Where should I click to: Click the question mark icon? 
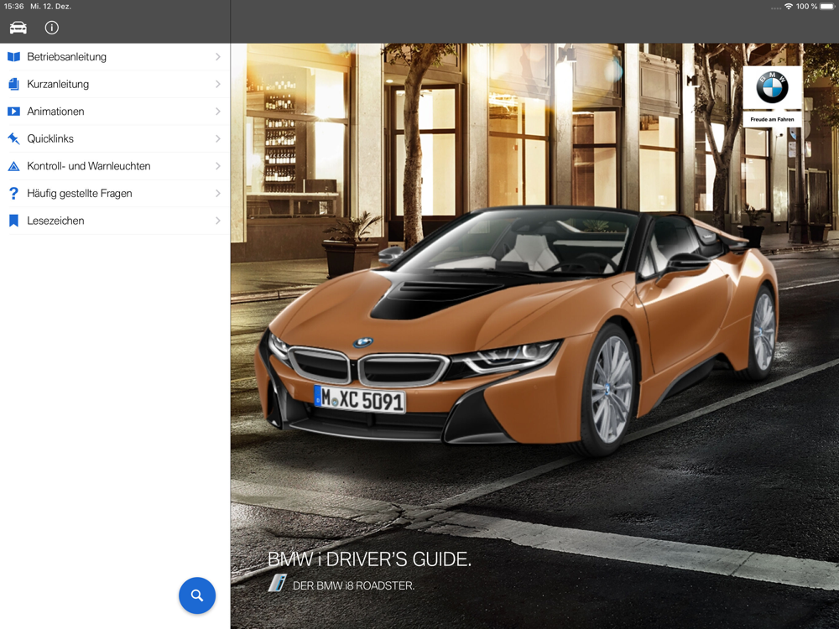coord(14,193)
